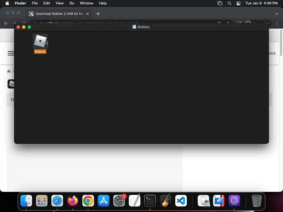This screenshot has width=283, height=212.
Task: Open Chrome's three-dot menu
Action: pyautogui.click(x=277, y=23)
